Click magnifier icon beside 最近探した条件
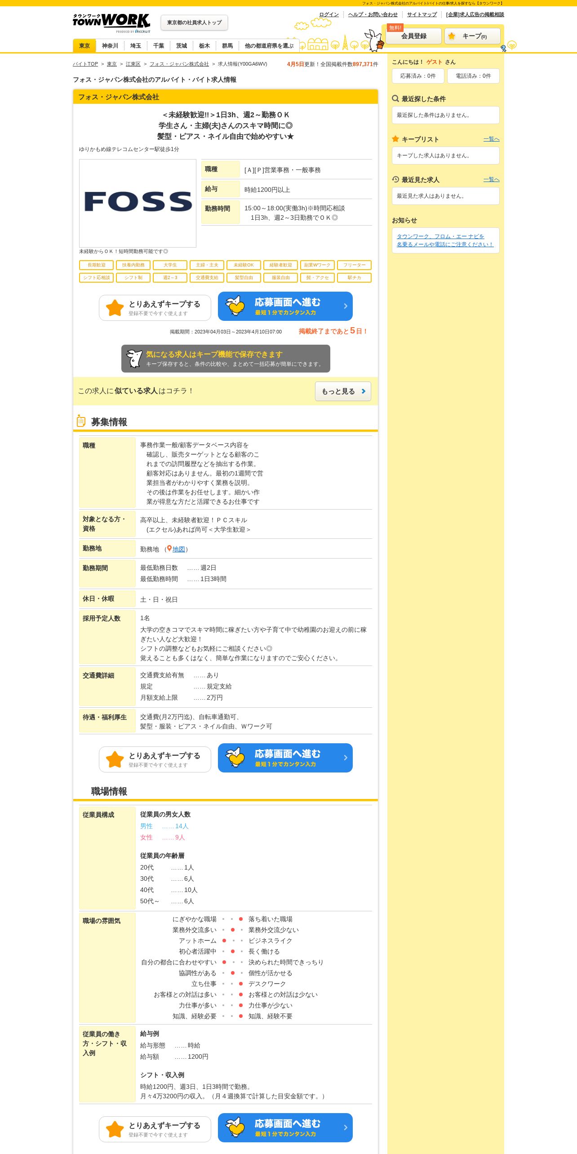577x1154 pixels. pos(395,98)
